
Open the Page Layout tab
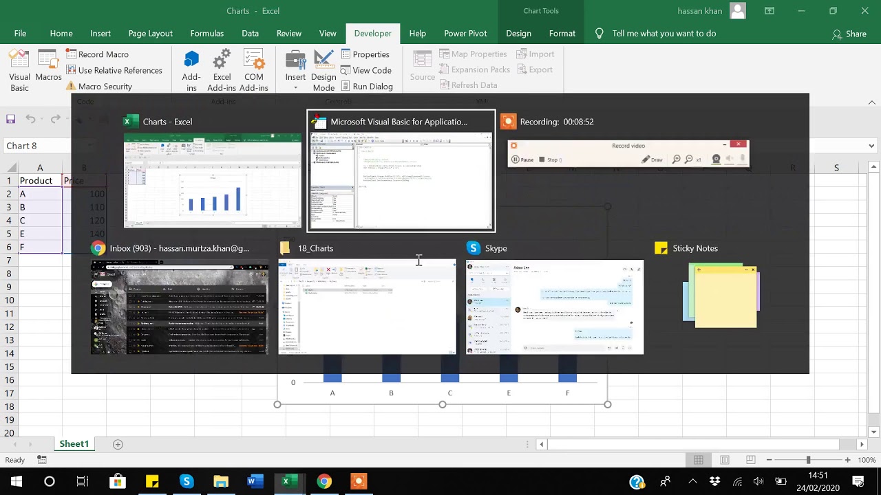pyautogui.click(x=150, y=33)
